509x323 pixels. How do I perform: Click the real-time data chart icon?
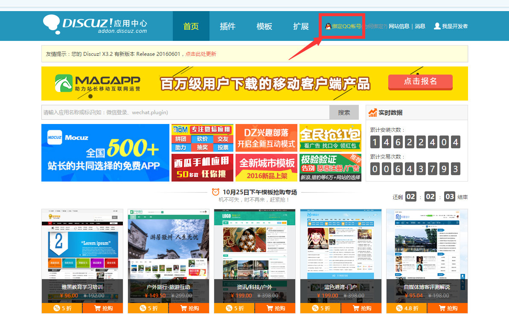(x=373, y=112)
